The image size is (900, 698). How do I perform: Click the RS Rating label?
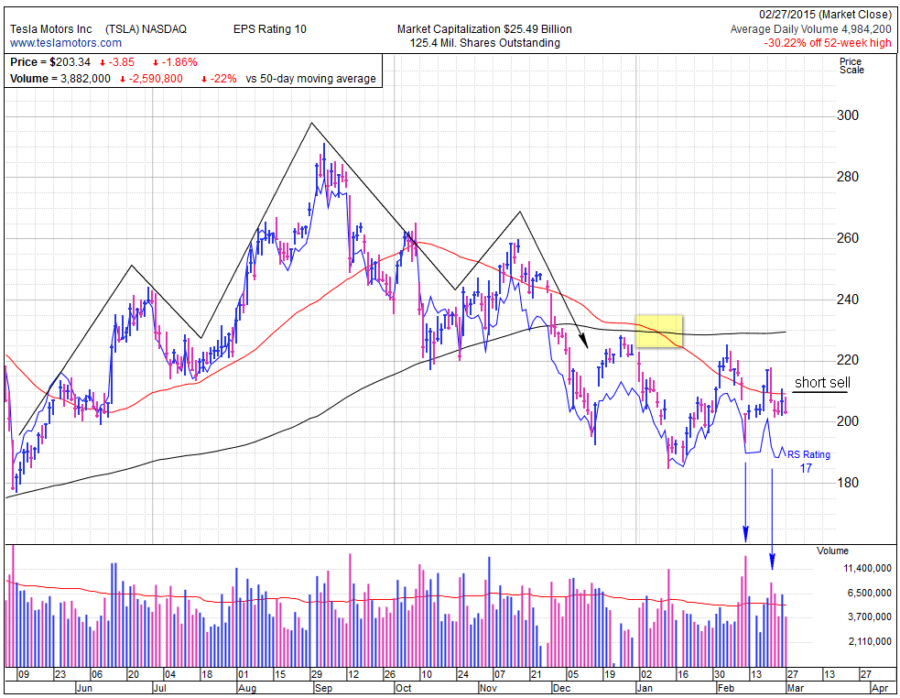[x=808, y=455]
